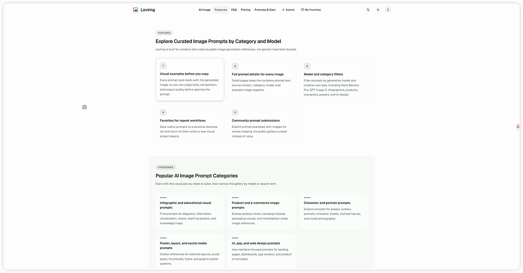Click number 2 badge on prompt details card
The image size is (523, 273).
[x=235, y=66]
